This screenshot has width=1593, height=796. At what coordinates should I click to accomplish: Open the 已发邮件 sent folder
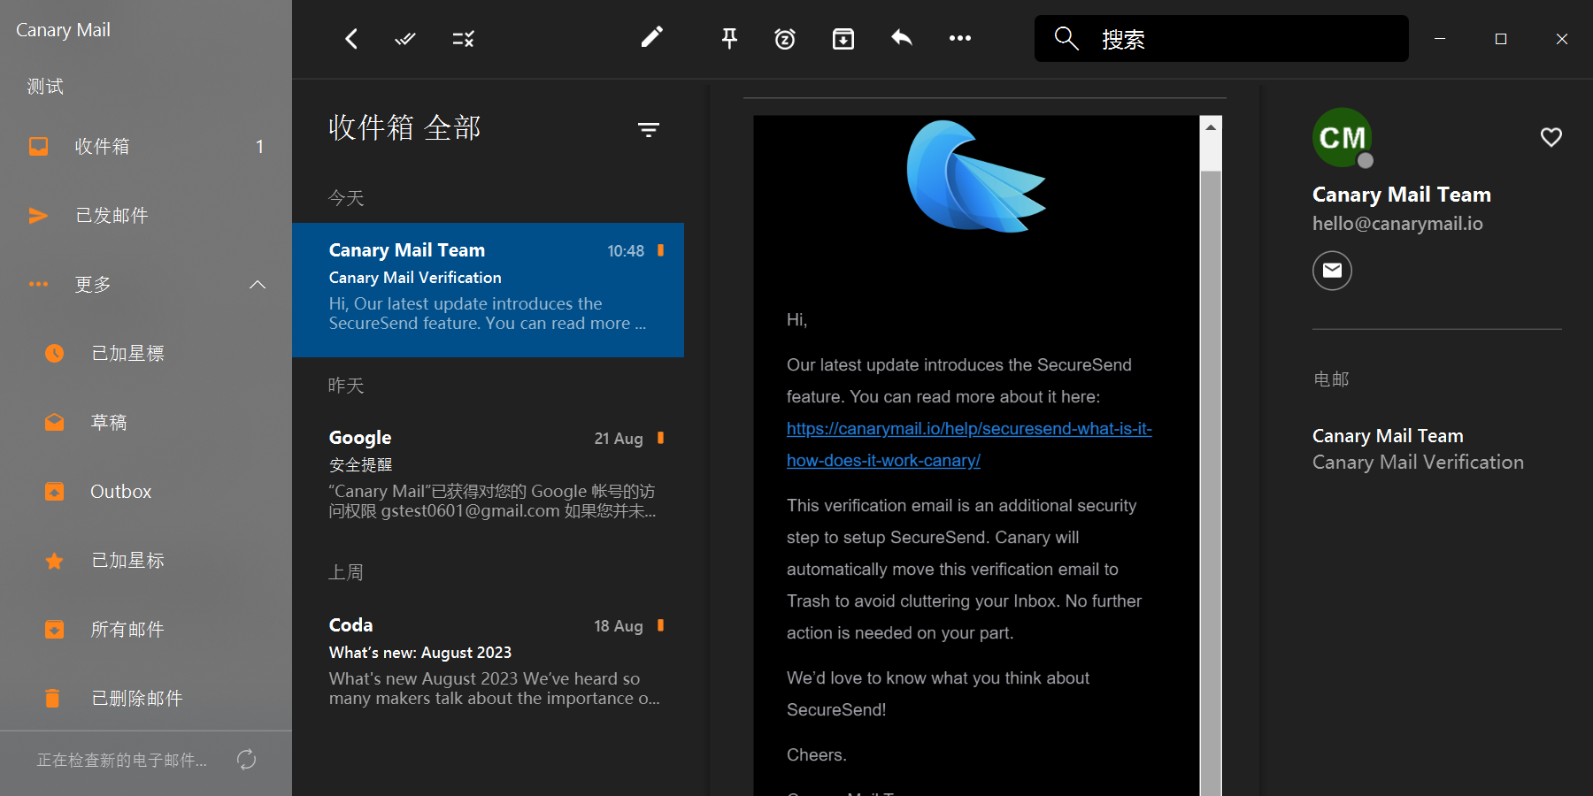pos(146,215)
